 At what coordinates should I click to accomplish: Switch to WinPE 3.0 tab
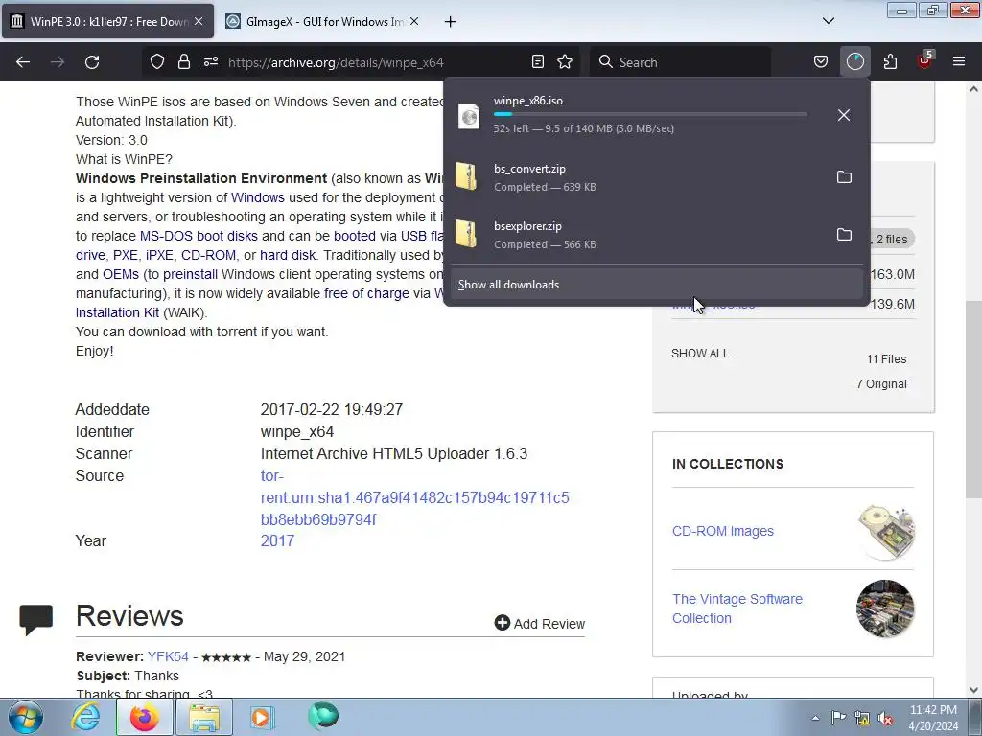point(108,21)
